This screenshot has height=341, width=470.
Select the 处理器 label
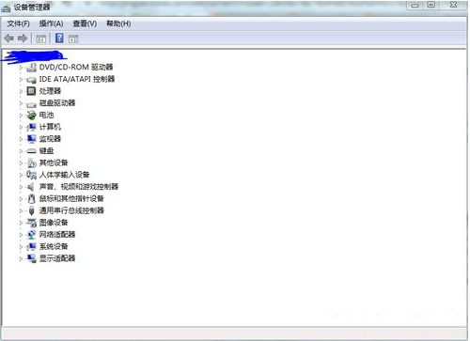tap(50, 91)
